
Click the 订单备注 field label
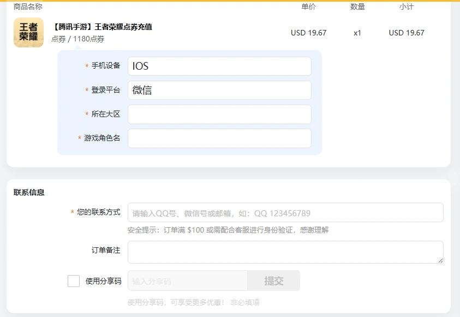click(106, 250)
